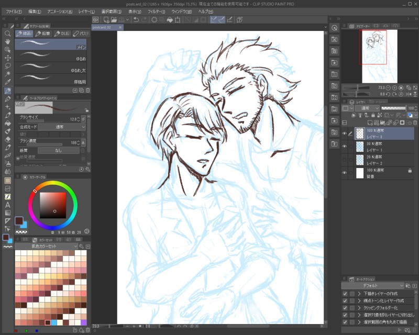Click the flip horizontal navigator icon
419x335 pixels.
(409, 94)
